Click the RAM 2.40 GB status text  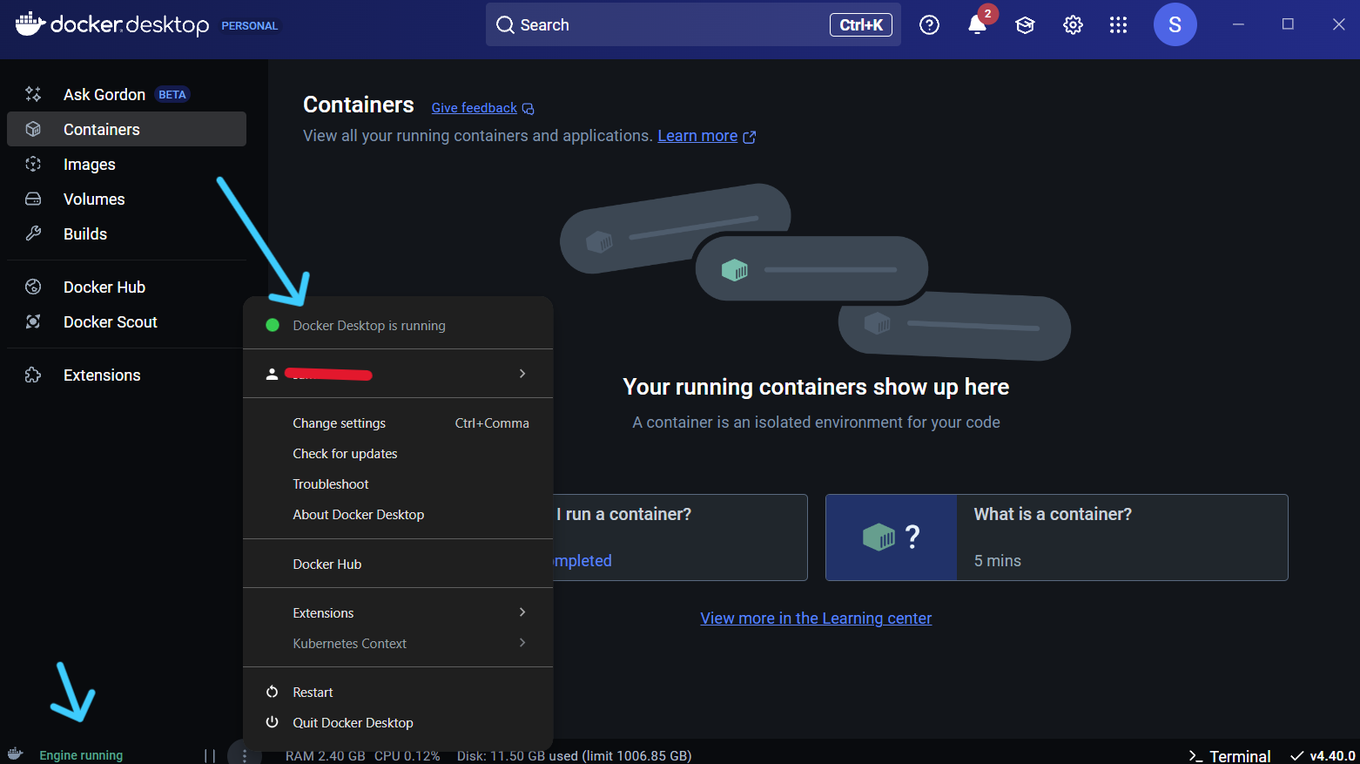[x=326, y=755]
